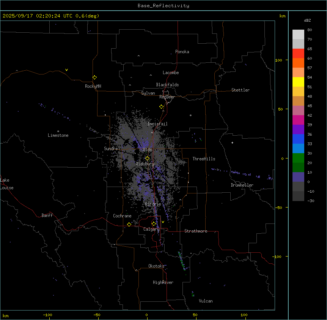This screenshot has width=327, height=320.
Task: Click the yellow diamond marker near RockyMH
Action: 94,77
